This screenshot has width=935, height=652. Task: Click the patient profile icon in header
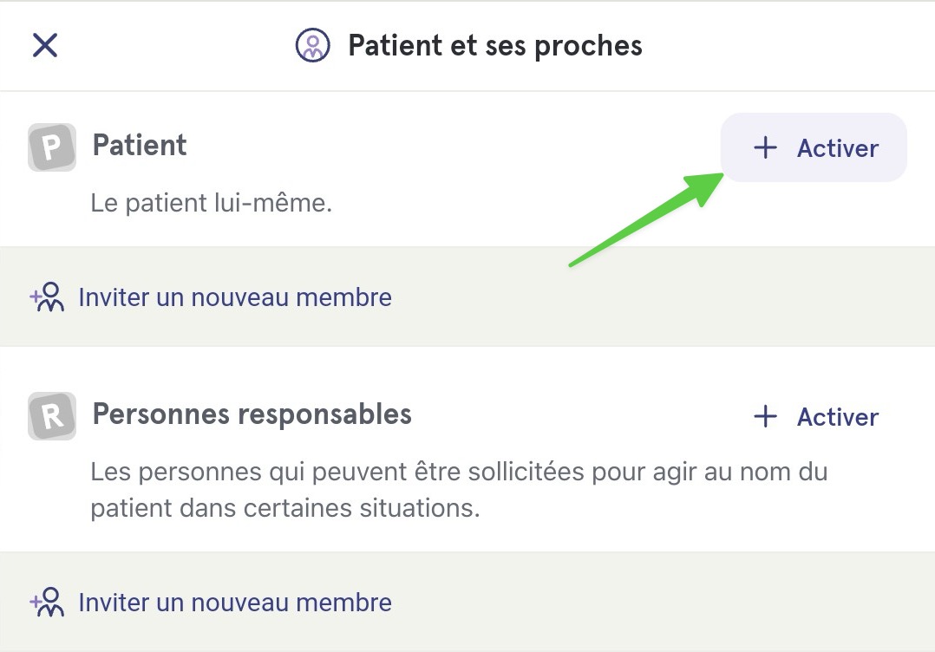[312, 45]
